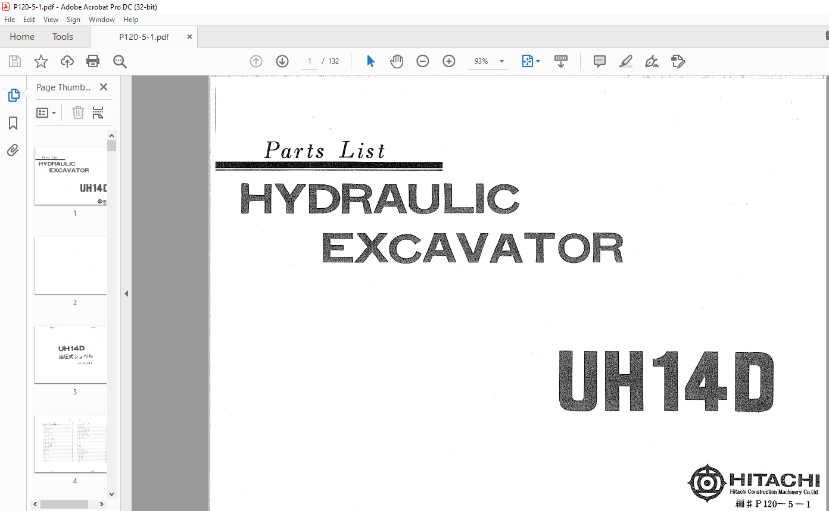Open the File menu
This screenshot has width=829, height=511.
[x=10, y=20]
